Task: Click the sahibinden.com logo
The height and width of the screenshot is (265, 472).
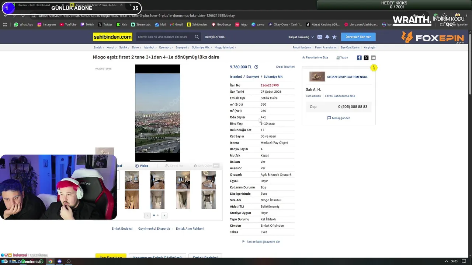Action: point(112,37)
